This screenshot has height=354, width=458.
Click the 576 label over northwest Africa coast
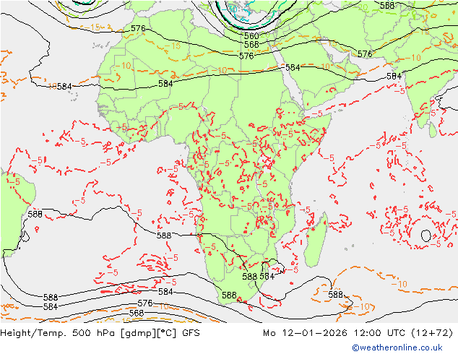[138, 28]
